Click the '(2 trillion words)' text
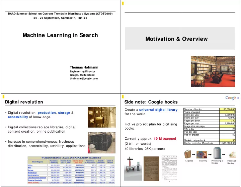The width and height of the screenshot is (241, 187). [138, 144]
